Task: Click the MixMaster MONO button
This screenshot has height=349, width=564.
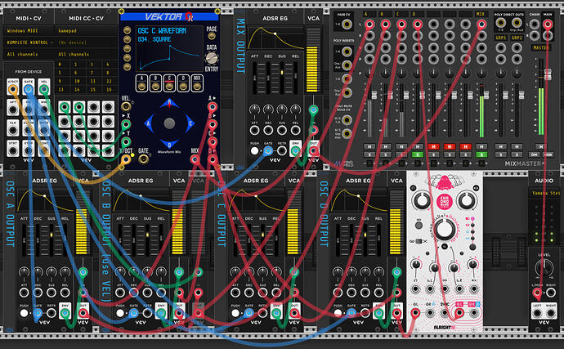Action: coord(548,154)
